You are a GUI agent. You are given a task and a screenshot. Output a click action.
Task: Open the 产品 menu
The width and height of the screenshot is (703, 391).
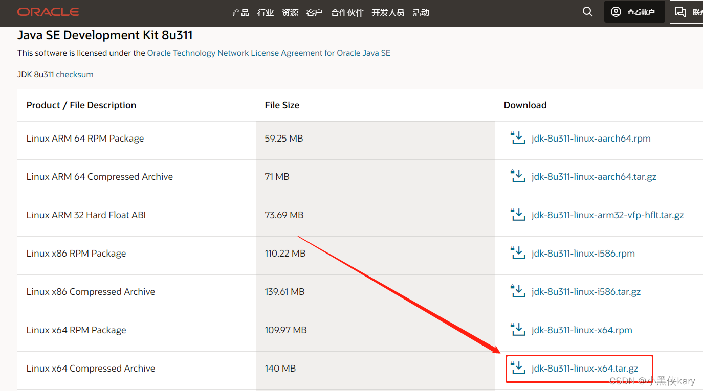click(x=240, y=12)
